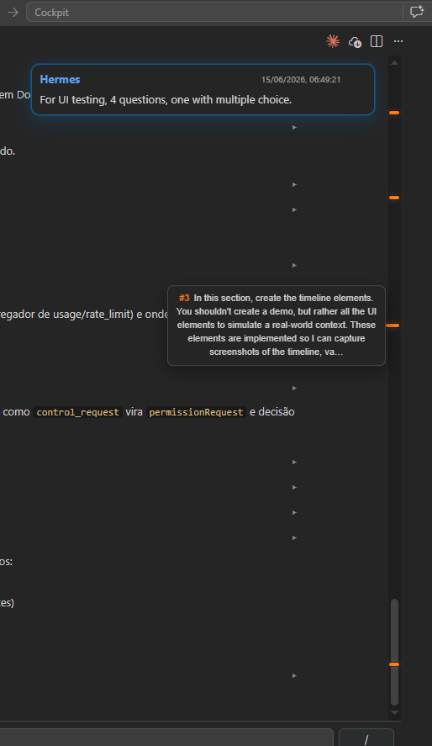
Task: Click the permissionRequest inline code
Action: 196,412
